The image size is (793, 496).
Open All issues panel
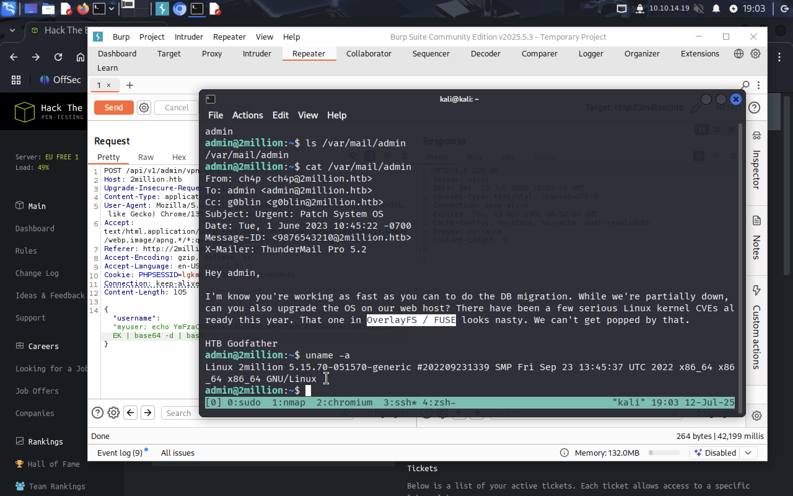tap(177, 453)
